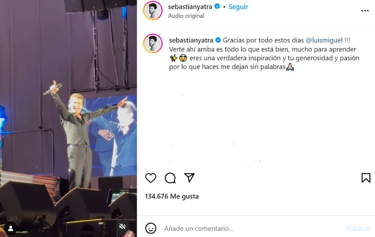The height and width of the screenshot is (237, 375).
Task: Show tagged people icon on video
Action: 11,228
